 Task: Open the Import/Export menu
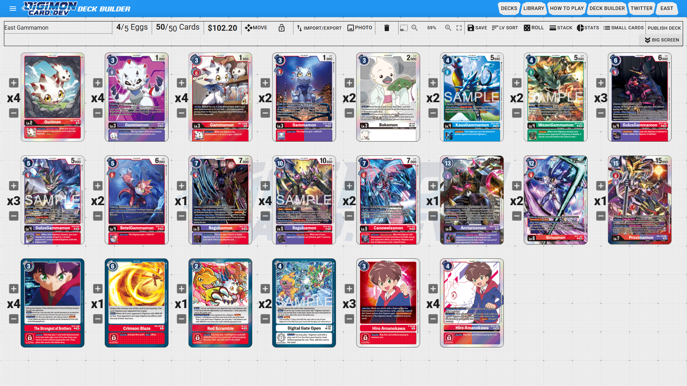[319, 28]
